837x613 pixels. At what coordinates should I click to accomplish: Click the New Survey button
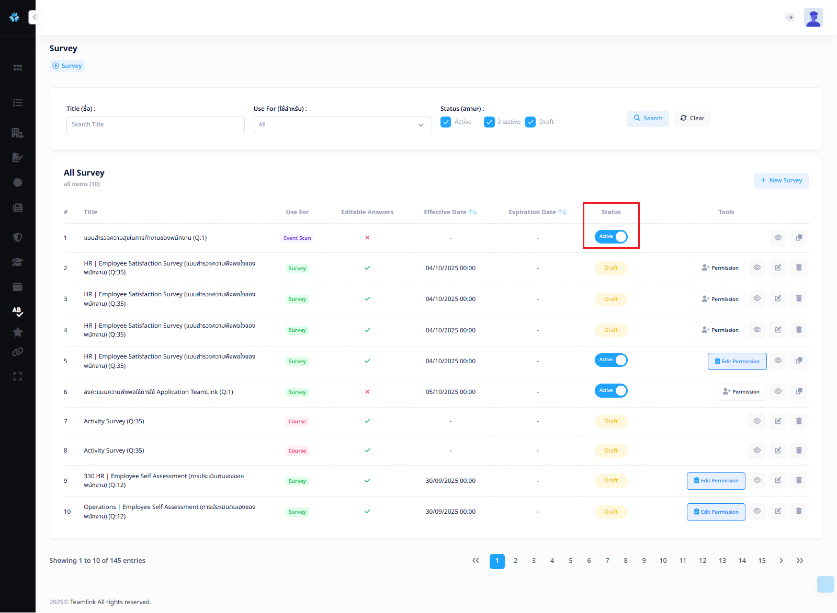coord(781,181)
